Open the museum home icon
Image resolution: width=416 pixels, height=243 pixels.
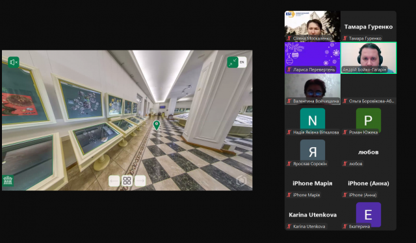8,181
